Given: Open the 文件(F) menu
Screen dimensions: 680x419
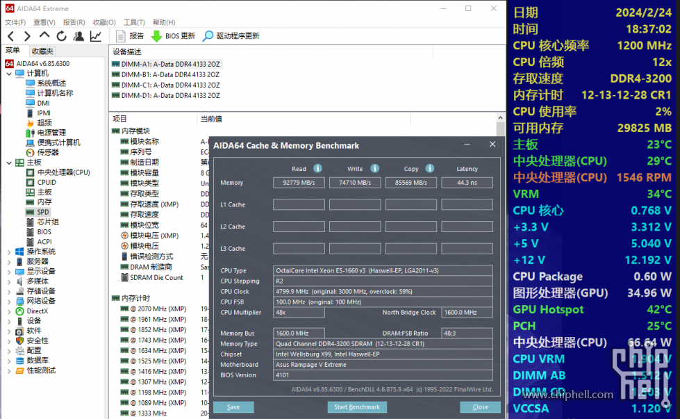Looking at the screenshot, I should (x=15, y=22).
